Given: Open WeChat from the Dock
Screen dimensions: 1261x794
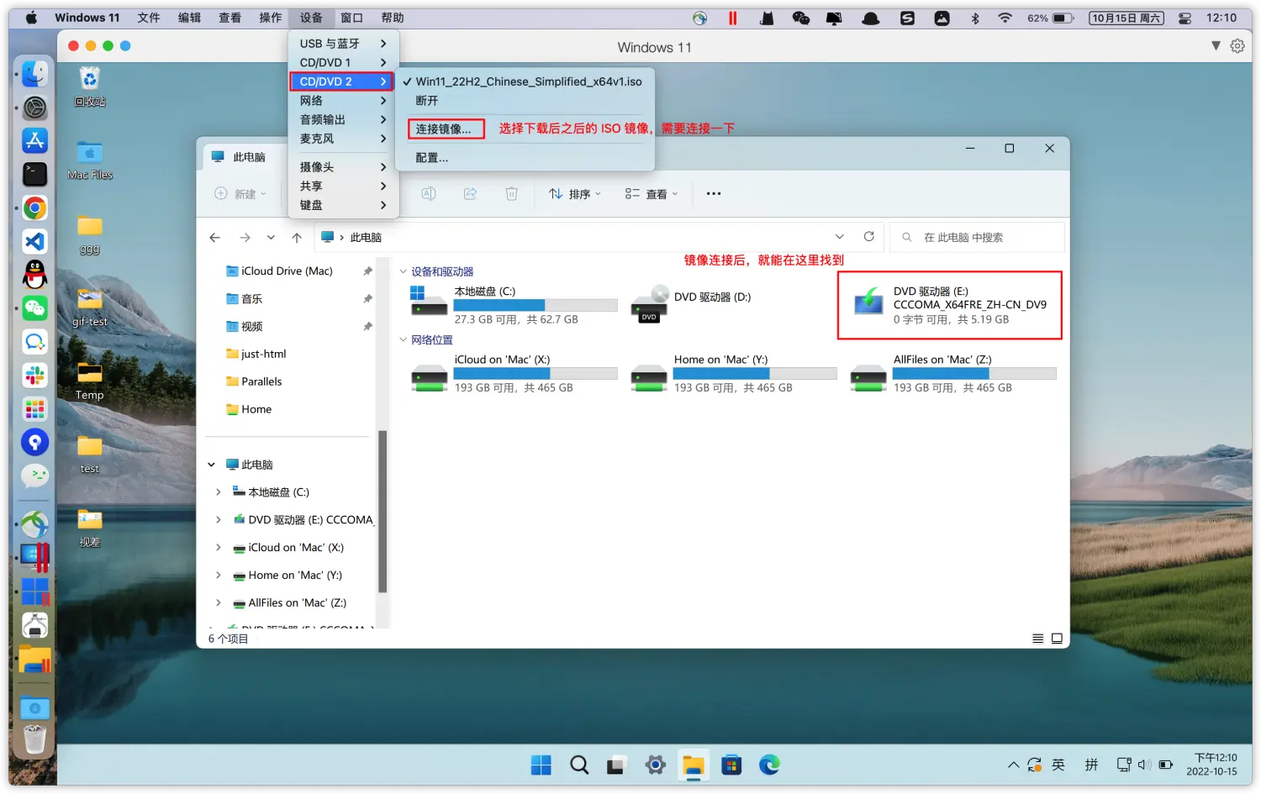Looking at the screenshot, I should [x=34, y=308].
